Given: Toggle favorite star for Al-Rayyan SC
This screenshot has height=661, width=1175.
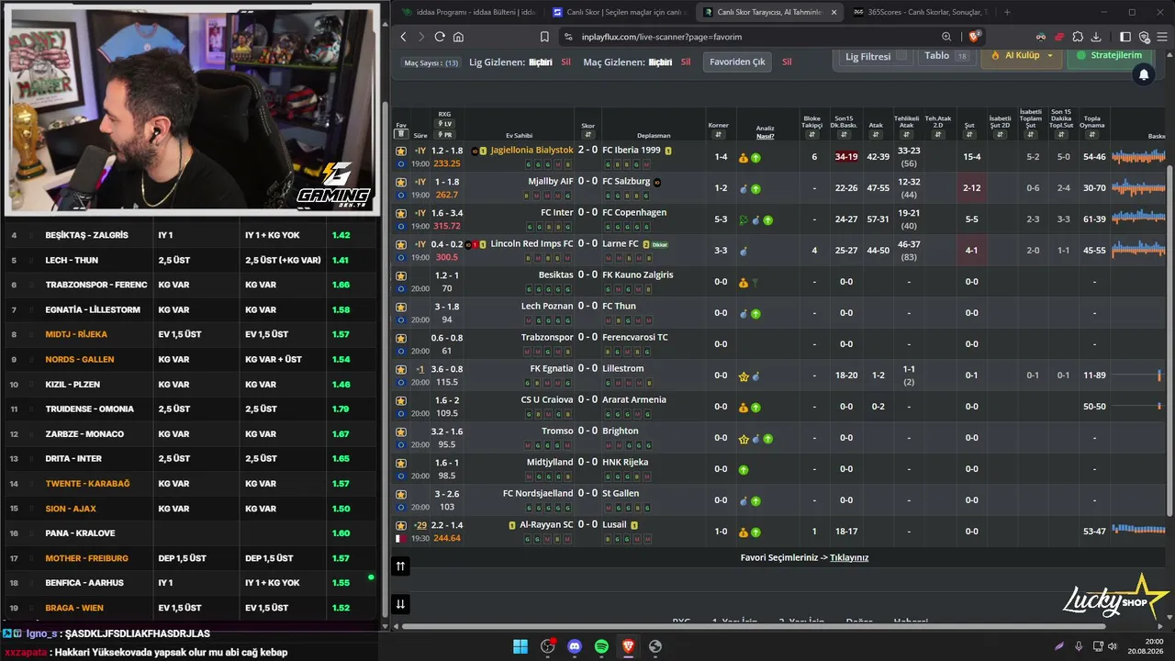Looking at the screenshot, I should tap(401, 525).
